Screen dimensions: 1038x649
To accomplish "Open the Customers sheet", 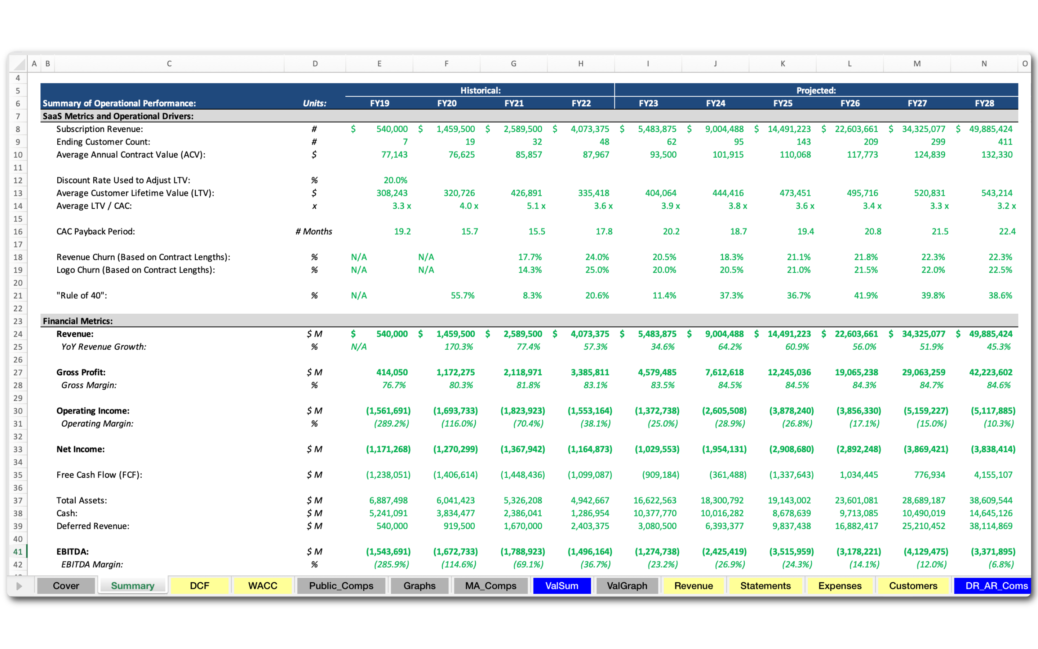I will (914, 586).
